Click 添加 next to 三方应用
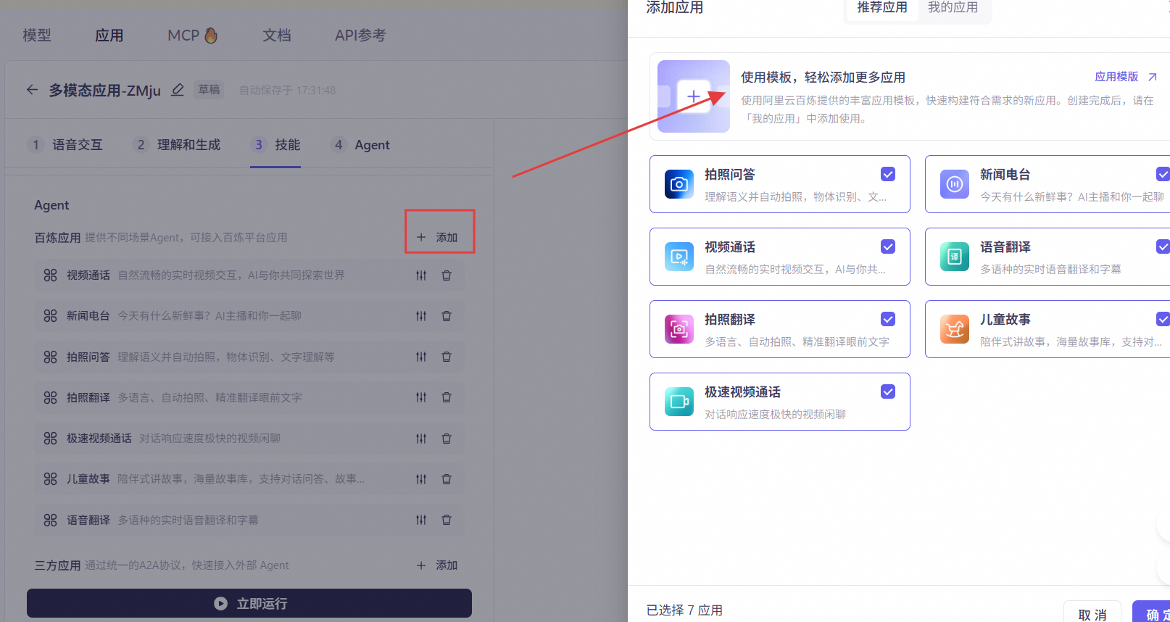The width and height of the screenshot is (1170, 622). pos(437,565)
